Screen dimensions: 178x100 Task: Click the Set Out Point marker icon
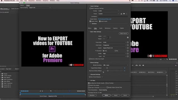[43, 91]
